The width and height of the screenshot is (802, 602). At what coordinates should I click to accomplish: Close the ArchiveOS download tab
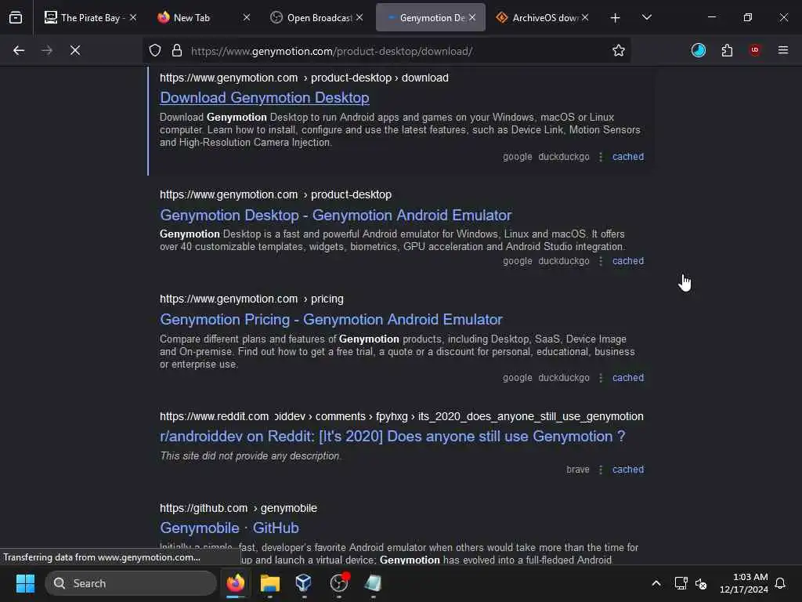(x=585, y=17)
